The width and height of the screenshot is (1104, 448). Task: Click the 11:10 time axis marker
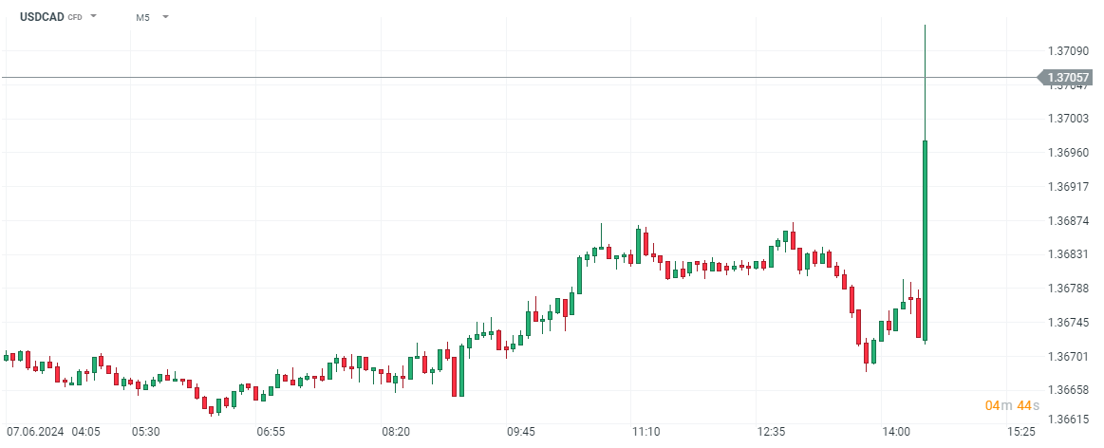(x=646, y=431)
